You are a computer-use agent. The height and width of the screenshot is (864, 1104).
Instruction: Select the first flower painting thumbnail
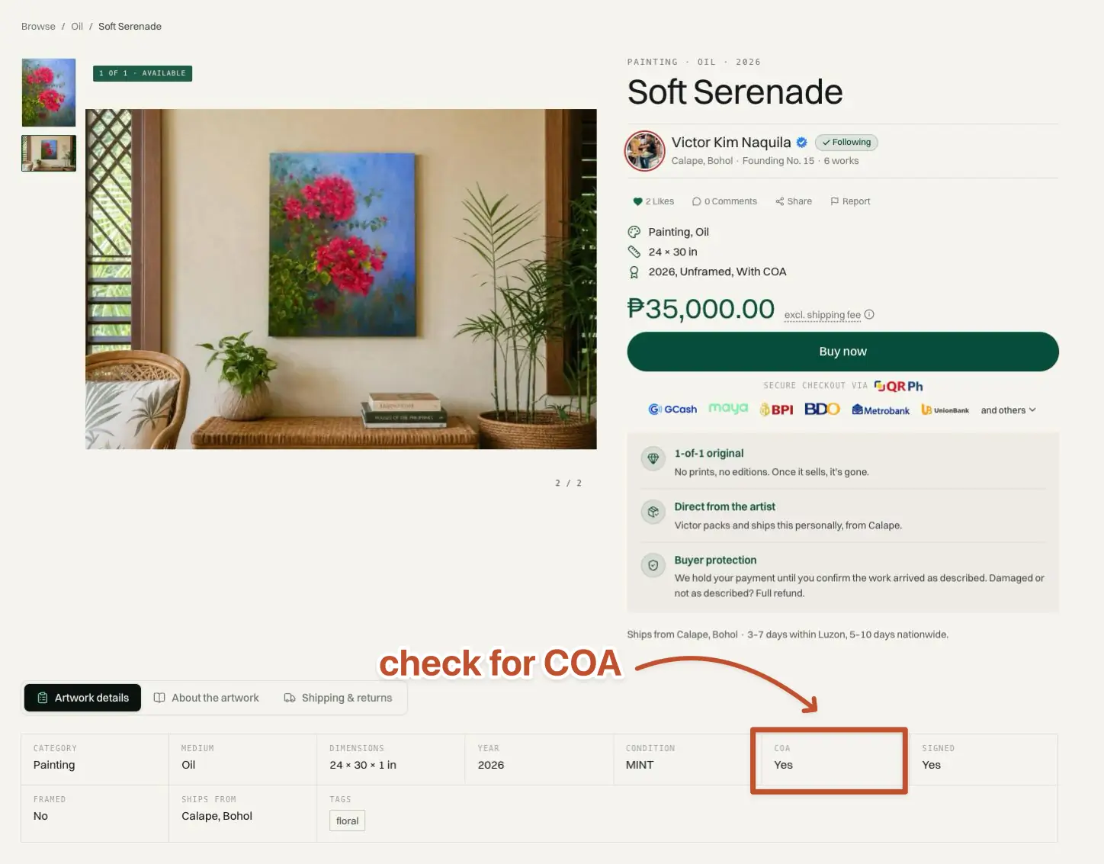[49, 92]
